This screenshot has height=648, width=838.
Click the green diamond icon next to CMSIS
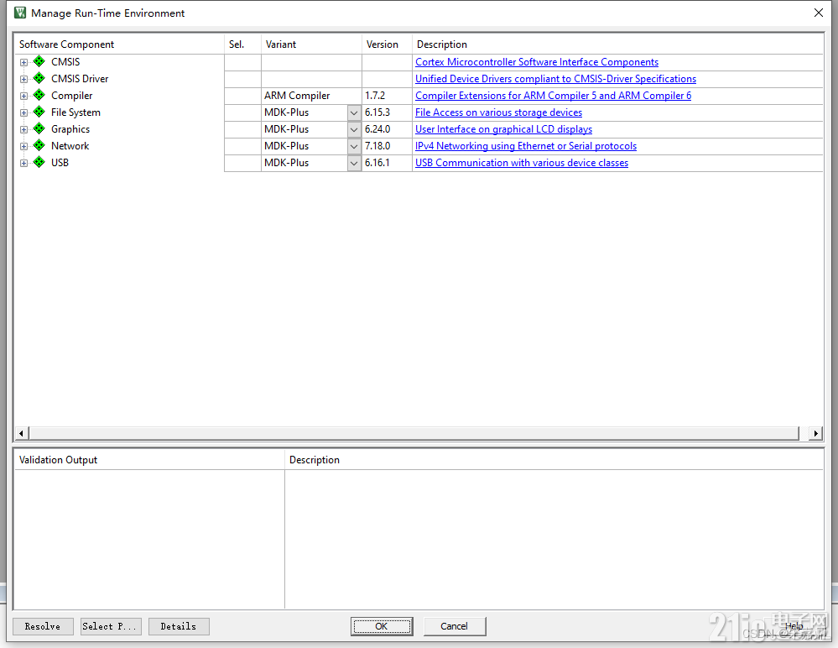(39, 61)
